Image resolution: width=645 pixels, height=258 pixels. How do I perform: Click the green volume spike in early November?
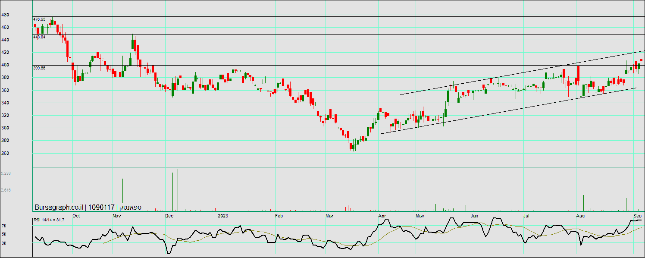123,194
